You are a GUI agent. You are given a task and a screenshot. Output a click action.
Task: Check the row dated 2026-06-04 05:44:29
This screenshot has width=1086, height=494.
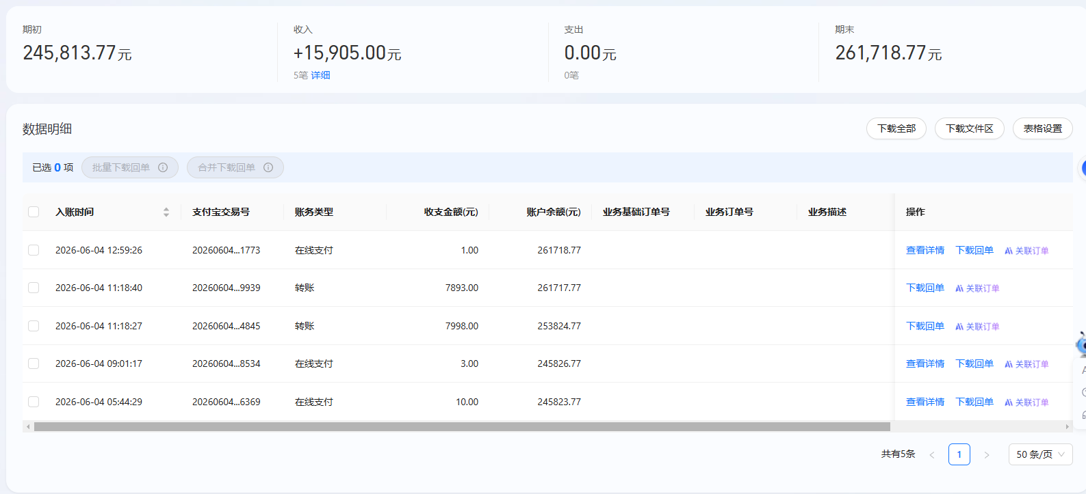[x=34, y=402]
